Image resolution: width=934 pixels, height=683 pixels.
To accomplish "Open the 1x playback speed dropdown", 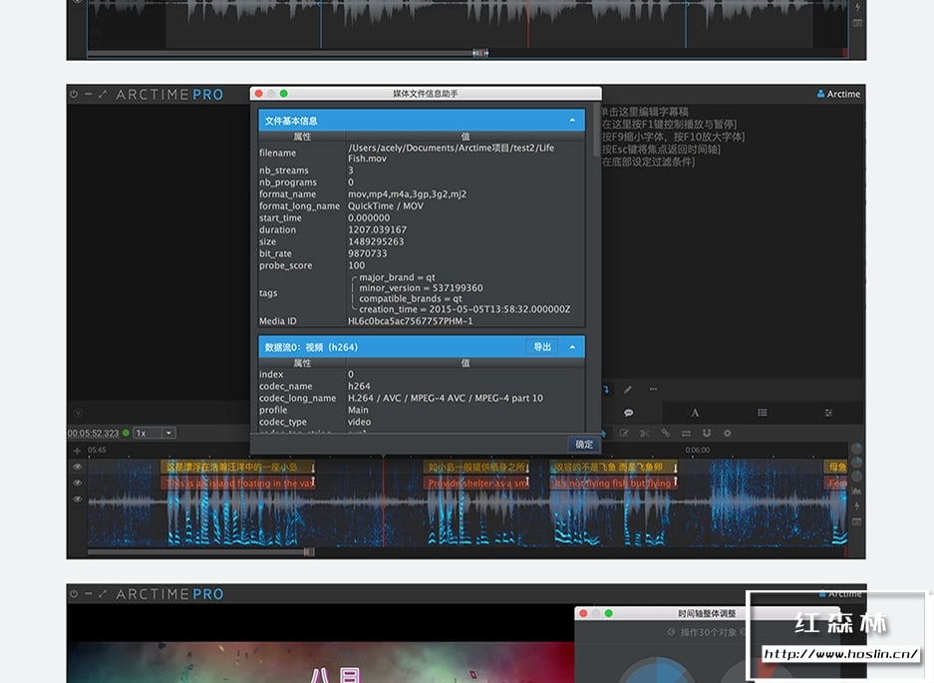I will (155, 434).
